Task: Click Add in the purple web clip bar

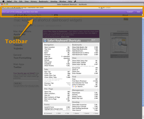Action: [x=138, y=12]
